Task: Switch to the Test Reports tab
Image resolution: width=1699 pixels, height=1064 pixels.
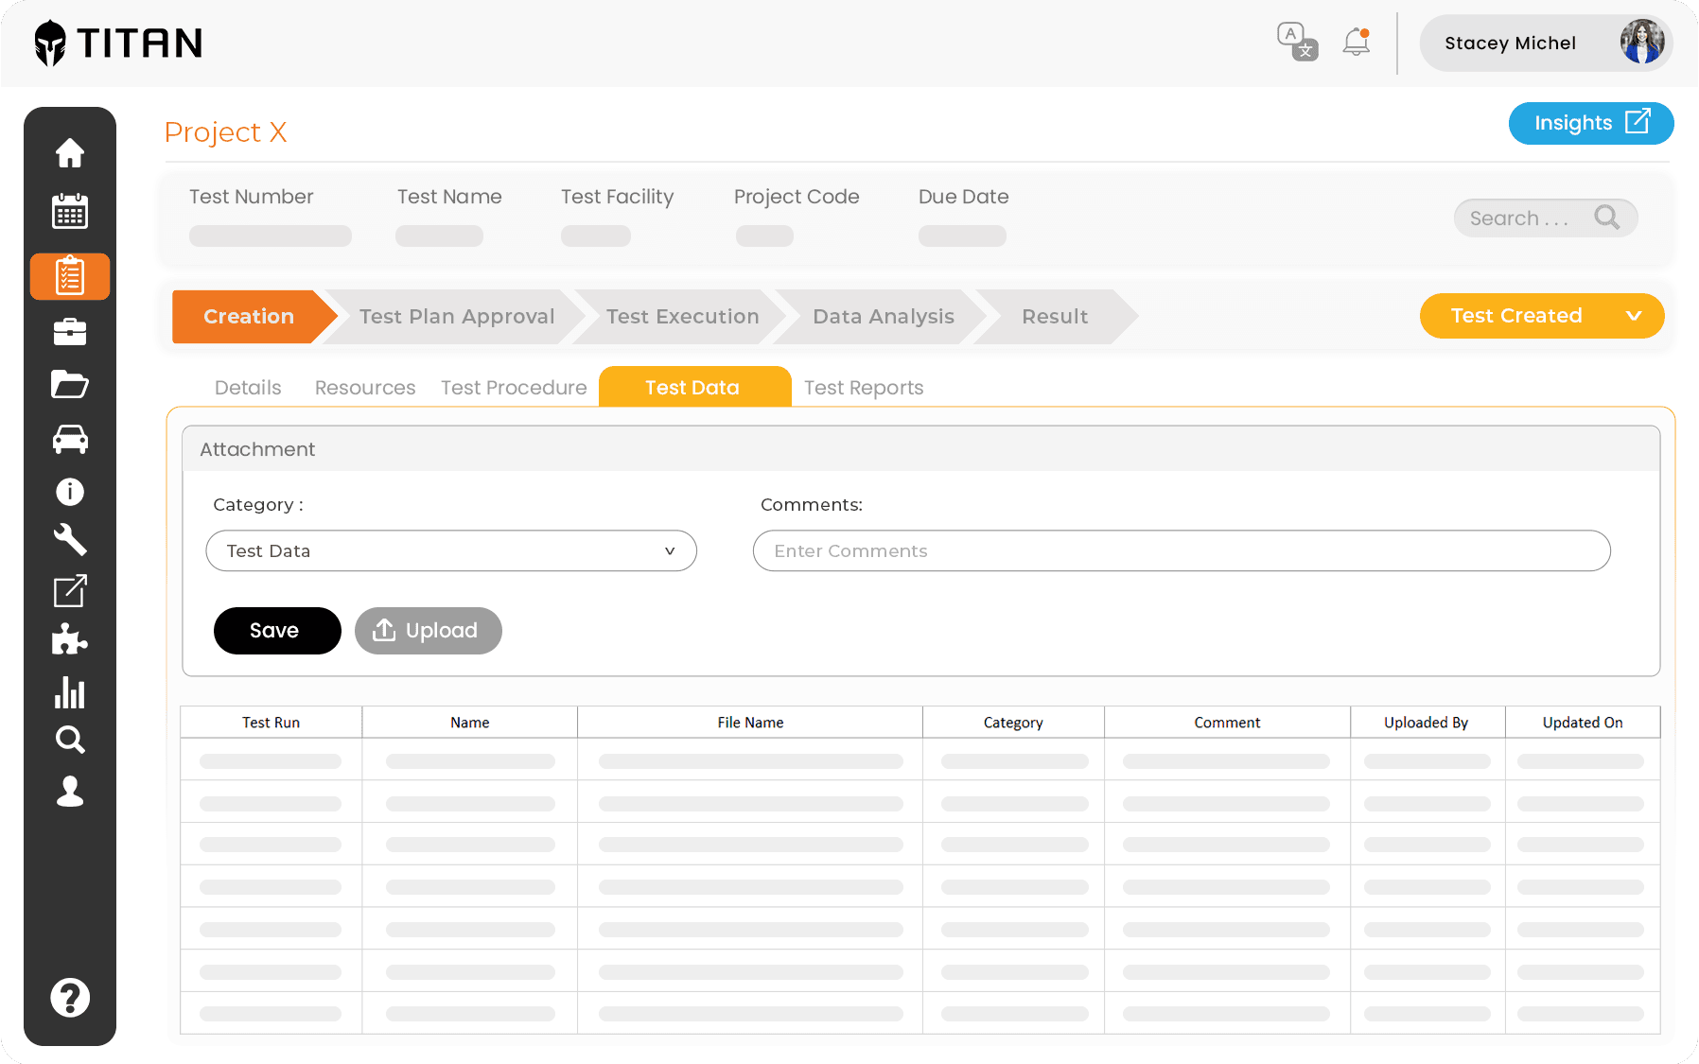Action: (864, 388)
